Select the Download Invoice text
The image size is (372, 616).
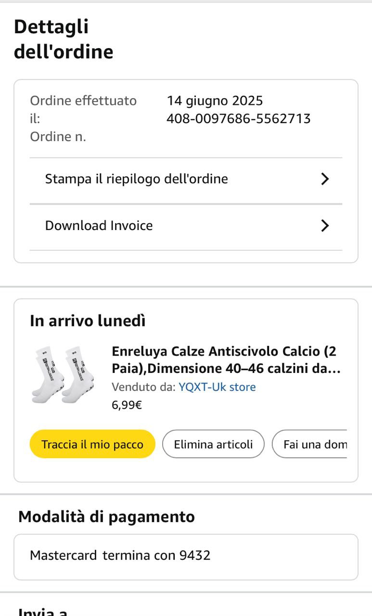[99, 226]
